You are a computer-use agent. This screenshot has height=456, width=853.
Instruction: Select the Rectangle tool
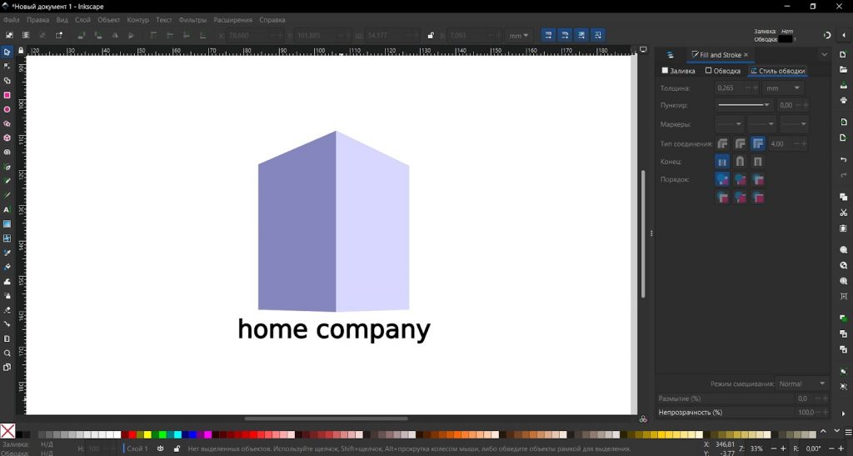click(7, 95)
